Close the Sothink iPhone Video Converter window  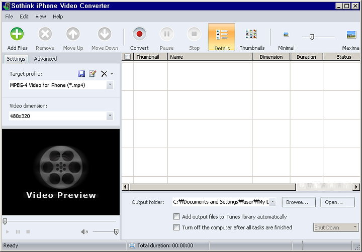point(355,6)
